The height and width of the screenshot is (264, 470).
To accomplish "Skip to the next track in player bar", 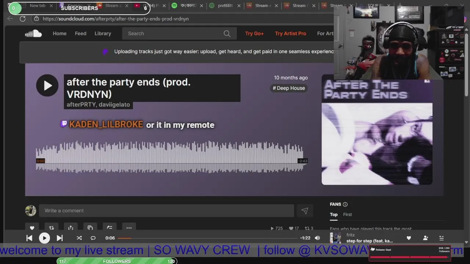I will click(59, 238).
